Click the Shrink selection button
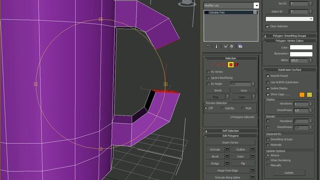Image resolution: width=320 pixels, height=180 pixels. (218, 90)
